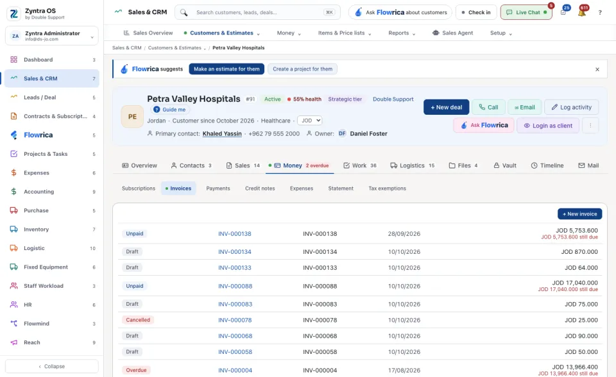Open Khaled Yassin contact link
The width and height of the screenshot is (616, 377).
pos(222,133)
